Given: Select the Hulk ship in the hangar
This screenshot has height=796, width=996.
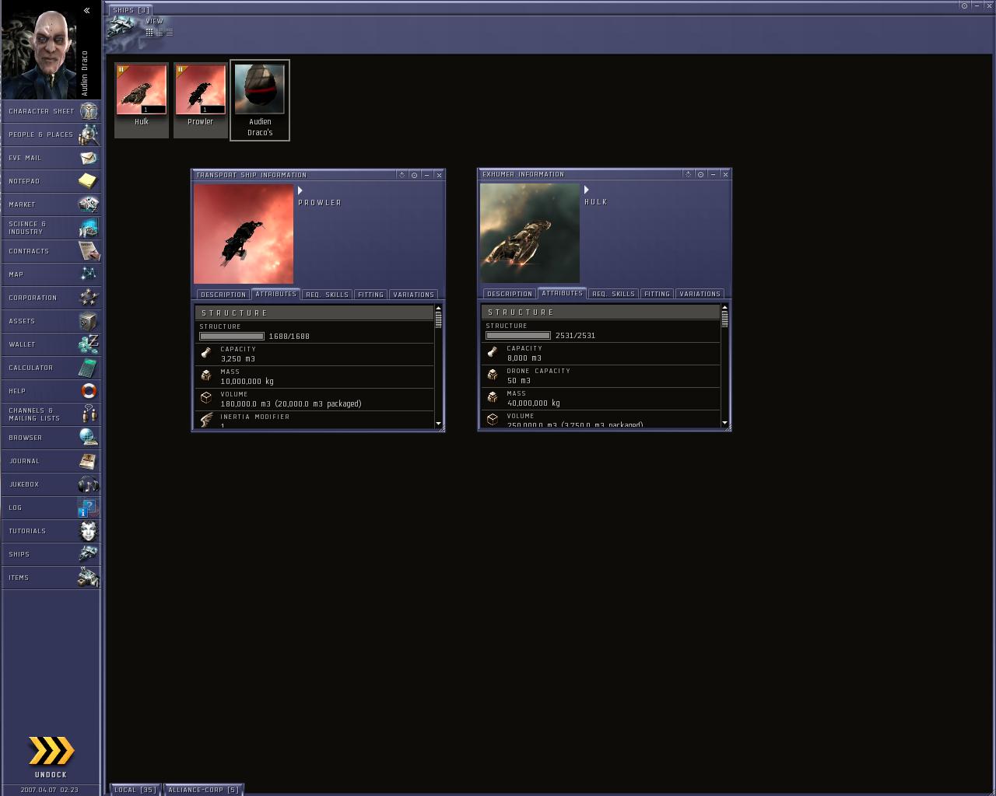Looking at the screenshot, I should pyautogui.click(x=142, y=100).
